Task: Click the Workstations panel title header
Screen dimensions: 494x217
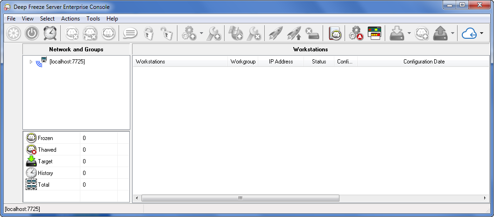Action: click(311, 49)
